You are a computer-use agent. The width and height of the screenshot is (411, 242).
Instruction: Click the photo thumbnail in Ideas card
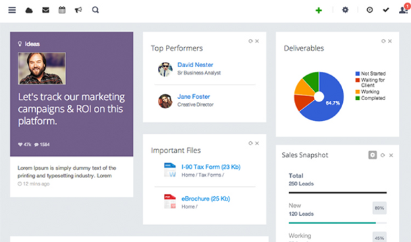42,69
